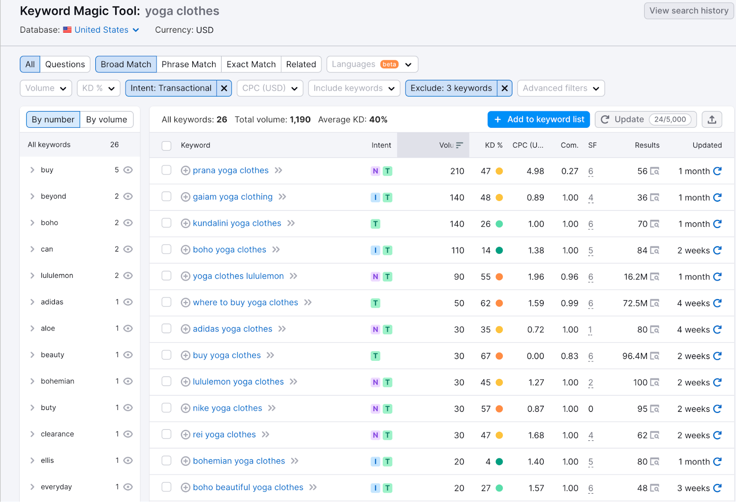
Task: Open the Advanced filters dropdown
Action: point(561,88)
